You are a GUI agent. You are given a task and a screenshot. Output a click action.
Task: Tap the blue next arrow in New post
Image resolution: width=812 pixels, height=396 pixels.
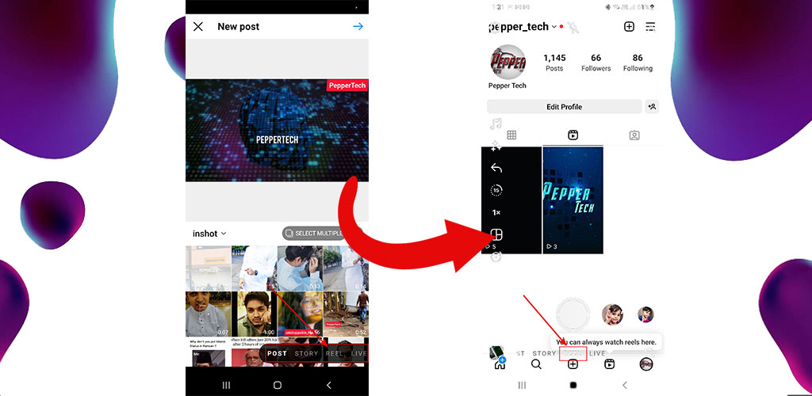pyautogui.click(x=358, y=27)
